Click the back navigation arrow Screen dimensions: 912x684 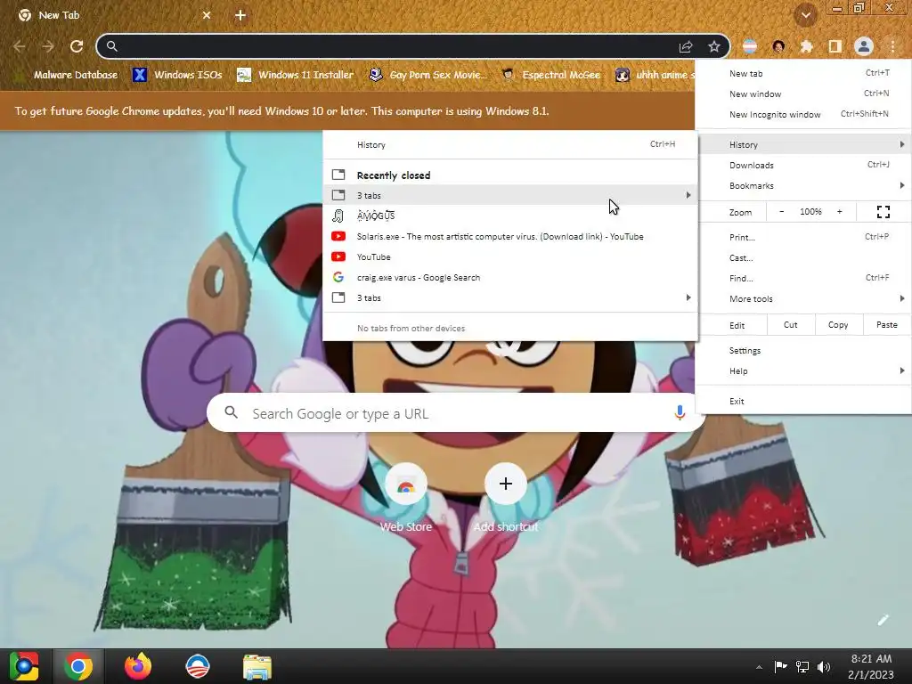click(x=20, y=46)
